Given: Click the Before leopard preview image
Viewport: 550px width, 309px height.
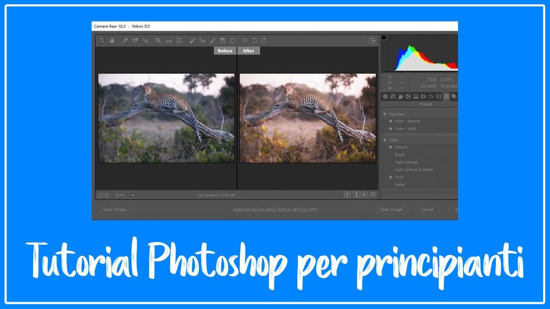Looking at the screenshot, I should (x=166, y=118).
